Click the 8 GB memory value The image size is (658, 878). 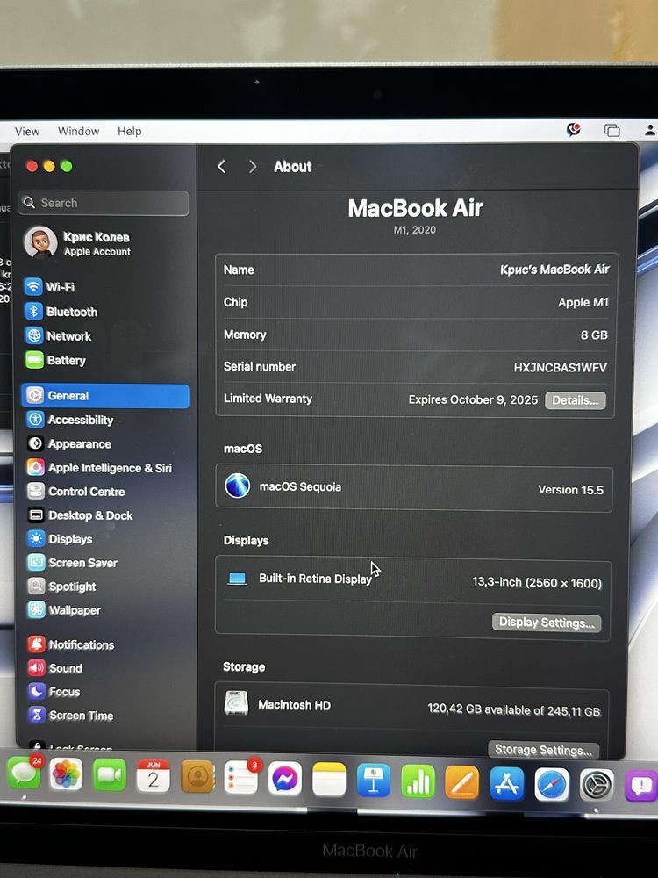click(594, 335)
